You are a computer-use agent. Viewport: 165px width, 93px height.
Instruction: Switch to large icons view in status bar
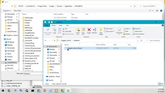click(x=162, y=84)
